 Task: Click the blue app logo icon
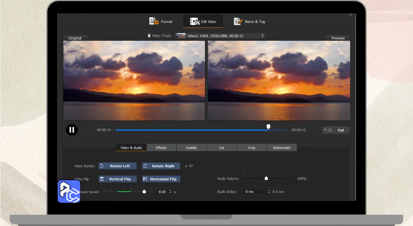(69, 191)
